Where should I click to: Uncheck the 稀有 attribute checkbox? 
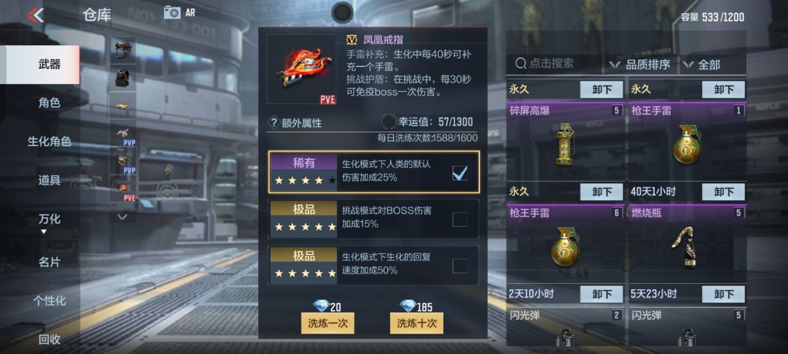click(x=460, y=172)
